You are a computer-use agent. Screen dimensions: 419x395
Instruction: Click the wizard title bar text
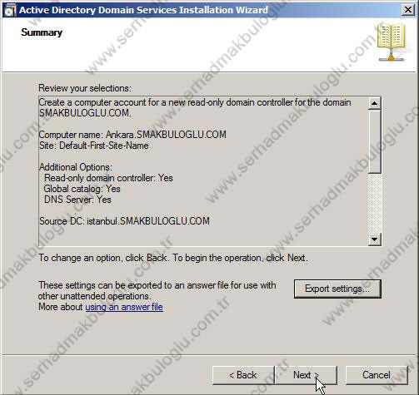pyautogui.click(x=143, y=10)
